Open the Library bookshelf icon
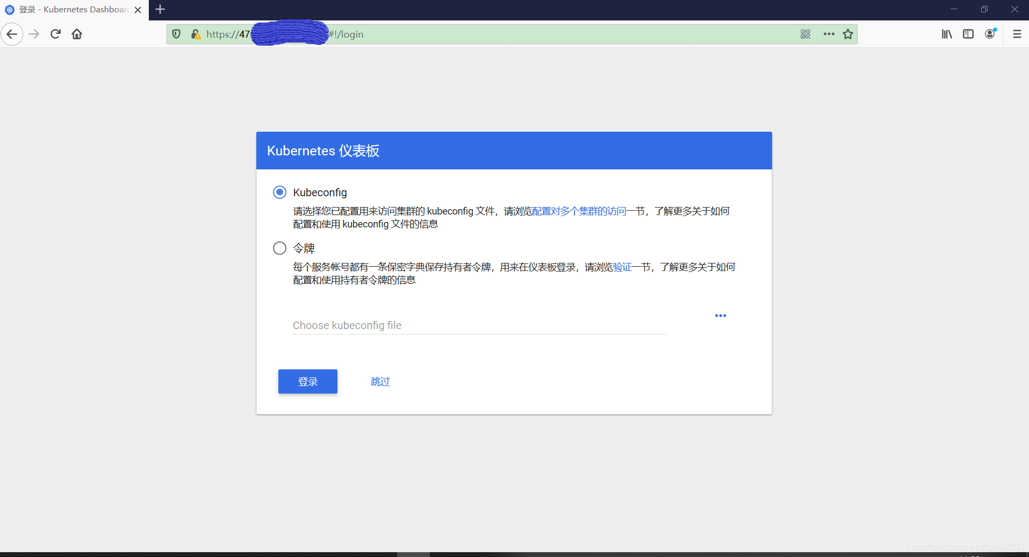1029x557 pixels. [947, 34]
